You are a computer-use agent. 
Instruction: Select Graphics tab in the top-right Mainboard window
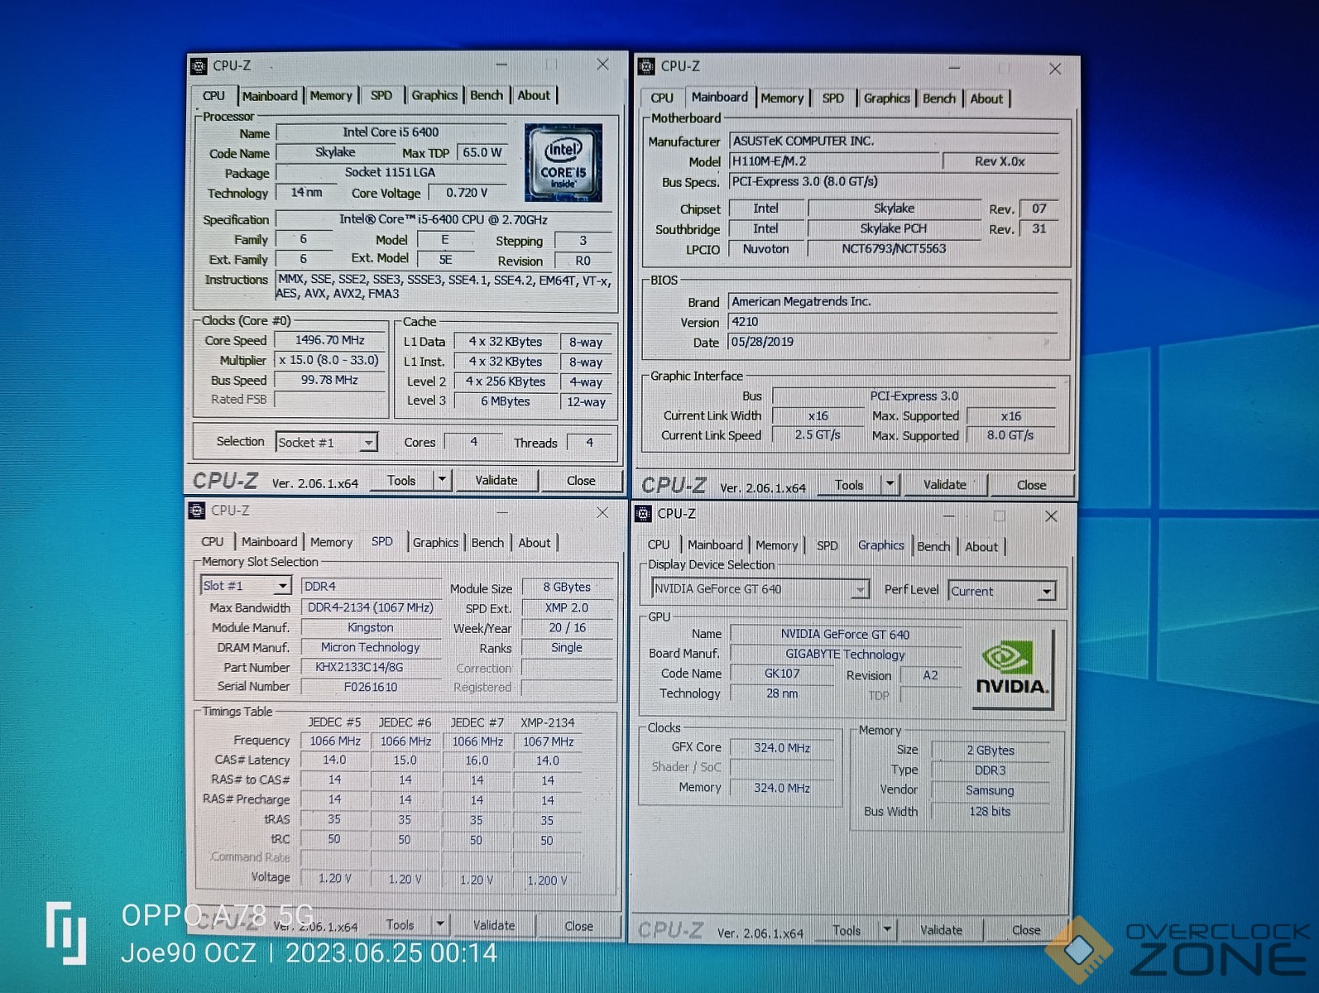coord(886,98)
